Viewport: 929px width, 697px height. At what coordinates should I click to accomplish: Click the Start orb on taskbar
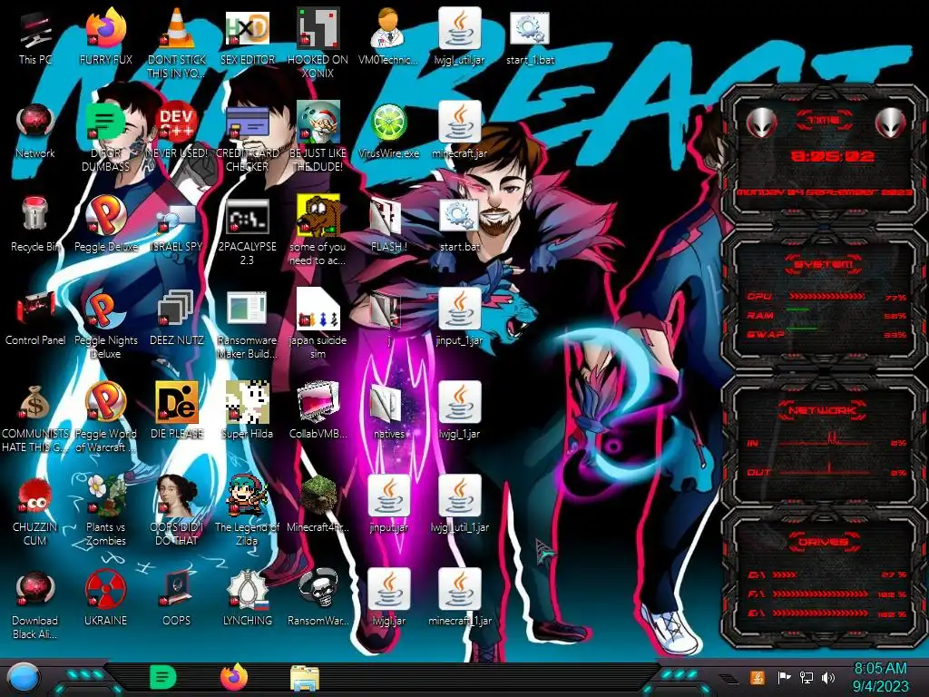pos(24,678)
